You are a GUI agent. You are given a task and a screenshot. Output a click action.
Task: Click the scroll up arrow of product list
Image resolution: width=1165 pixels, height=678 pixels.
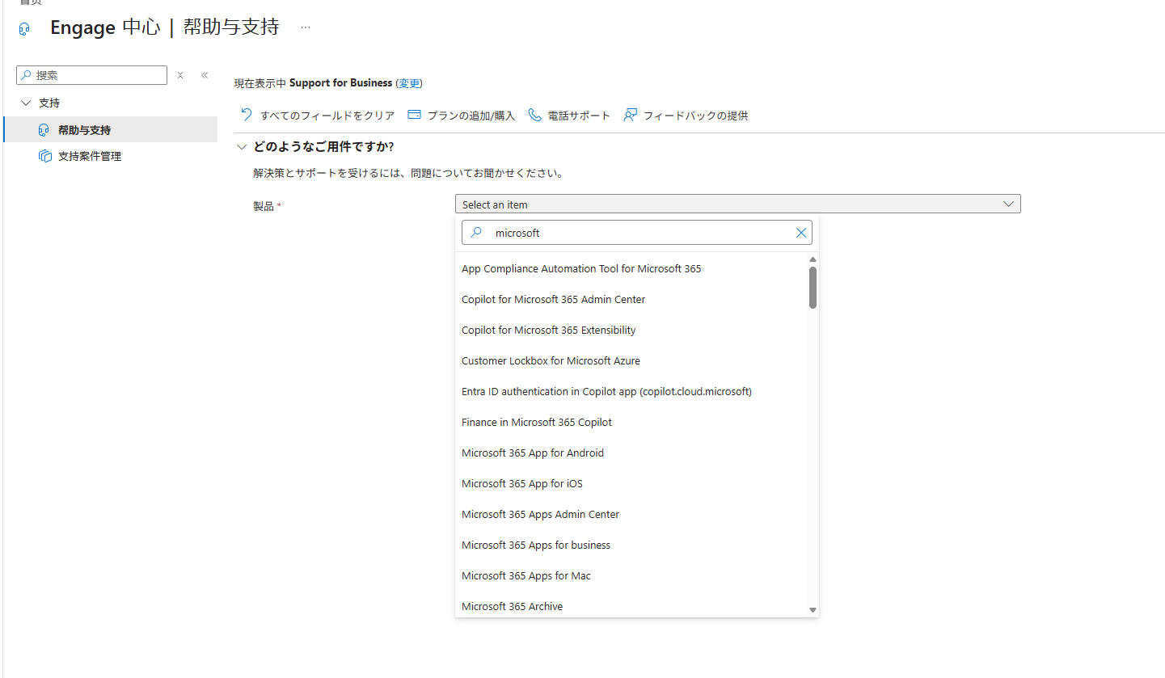813,259
